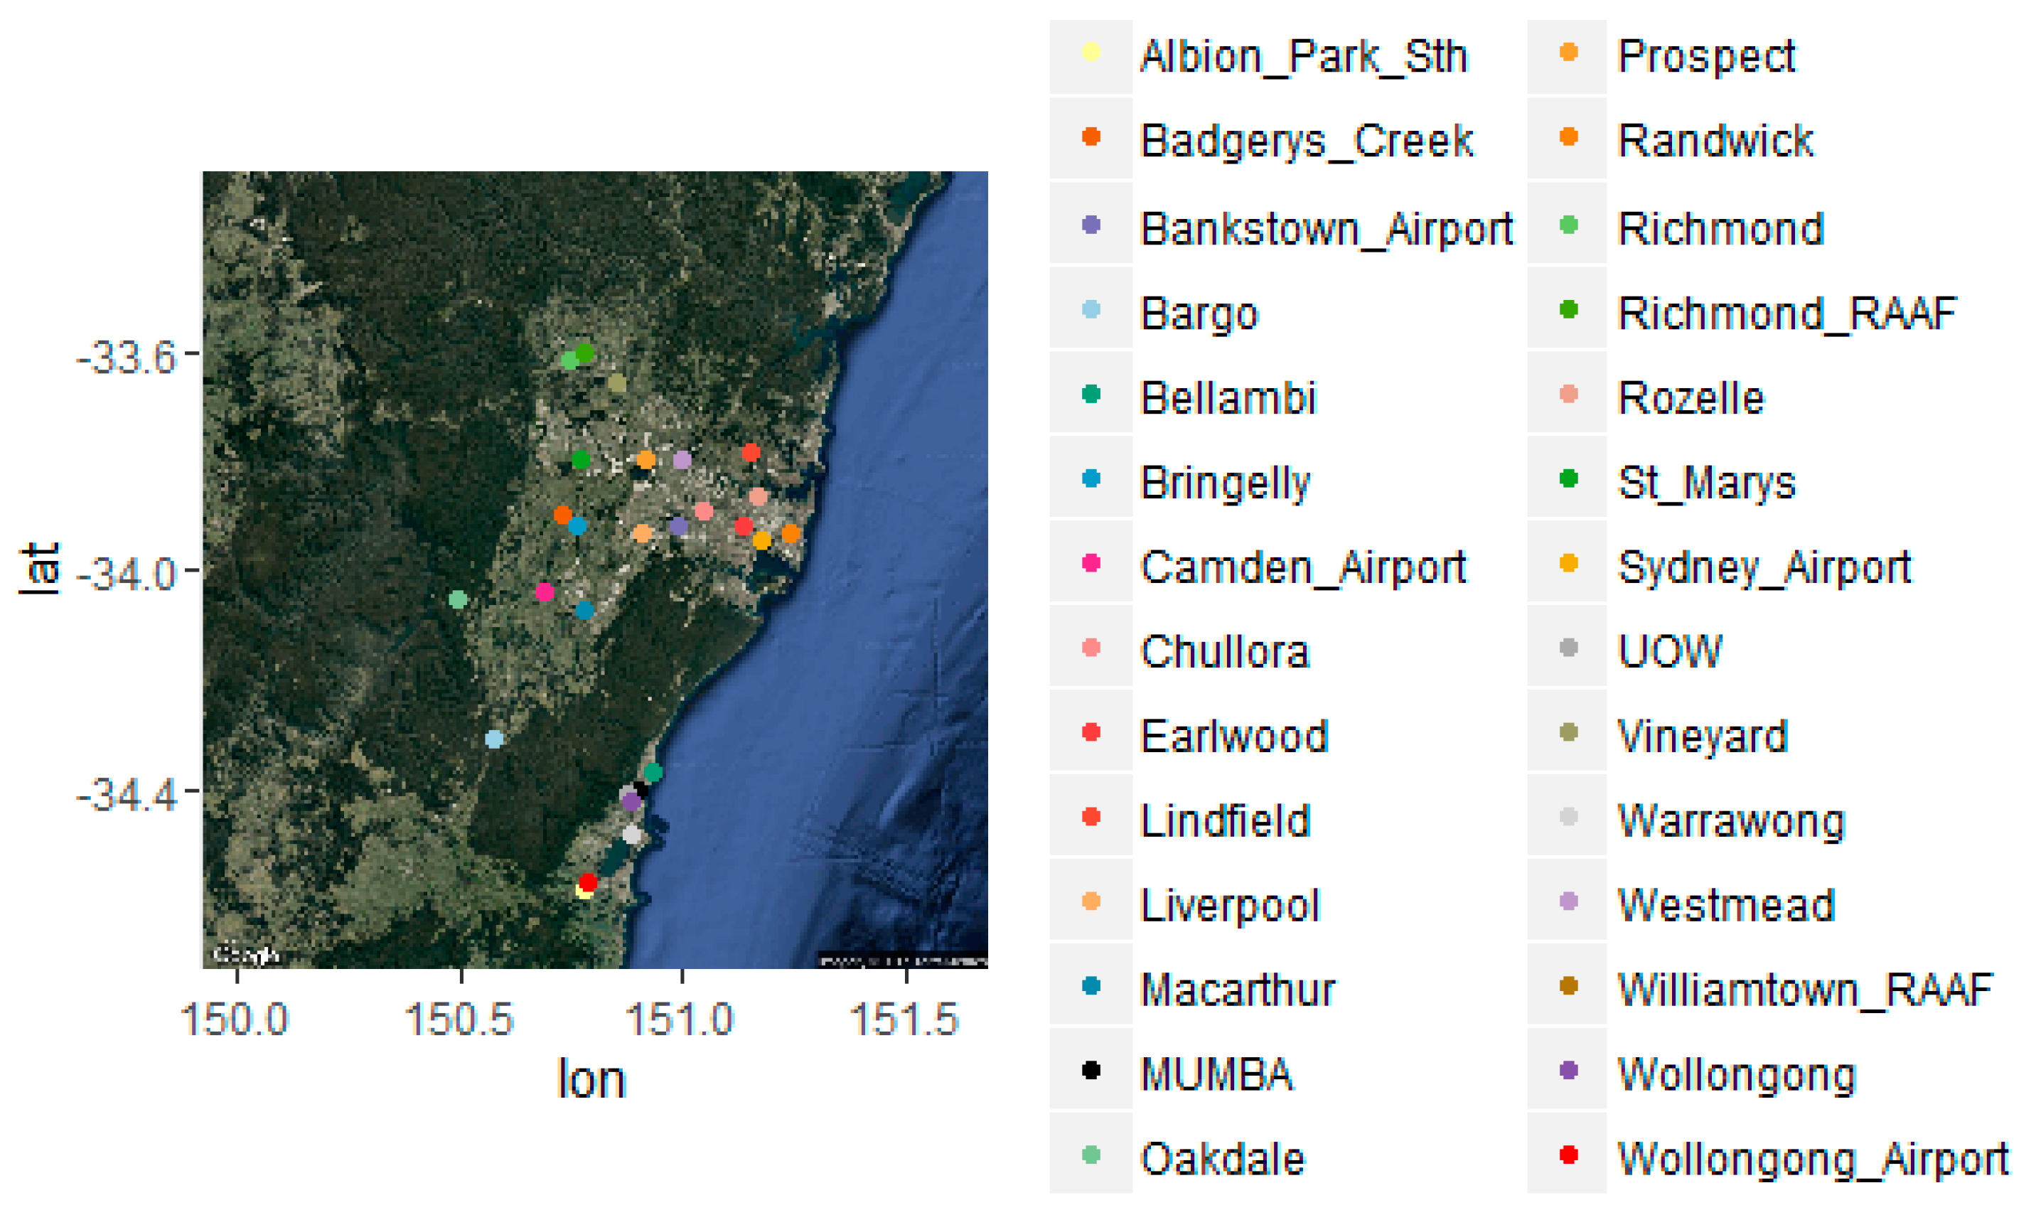Image resolution: width=2036 pixels, height=1210 pixels.
Task: Click the Bankstown_Airport legend text
Action: (1326, 228)
